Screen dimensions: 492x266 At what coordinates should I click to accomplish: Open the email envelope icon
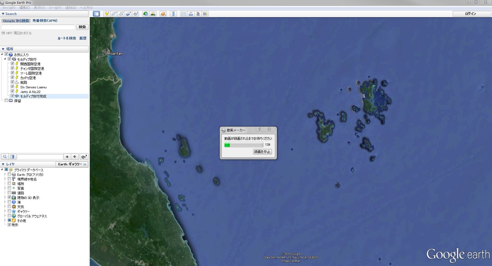pos(184,14)
